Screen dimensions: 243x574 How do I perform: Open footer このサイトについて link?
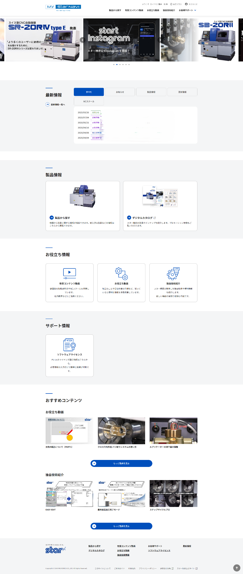coord(103,568)
